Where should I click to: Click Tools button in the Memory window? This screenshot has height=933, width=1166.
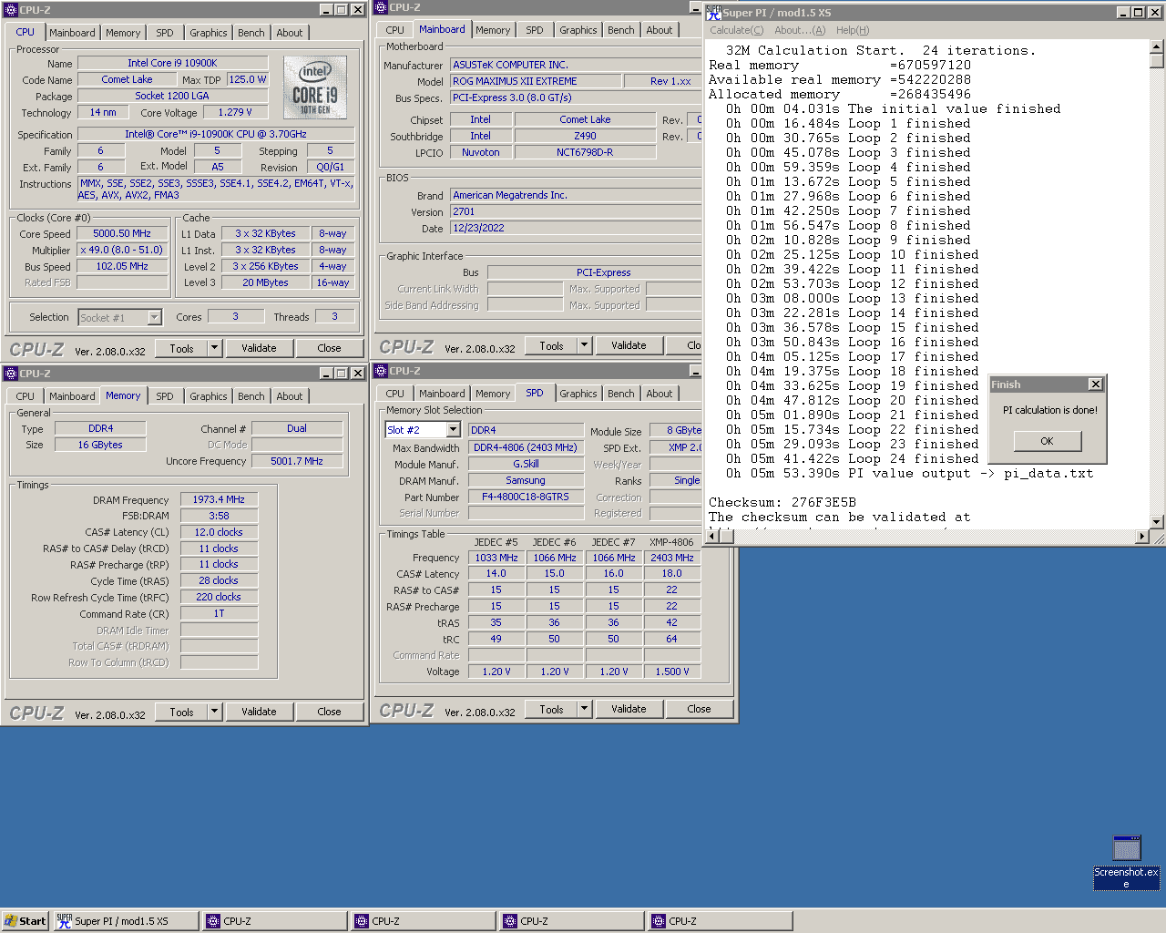pyautogui.click(x=181, y=712)
